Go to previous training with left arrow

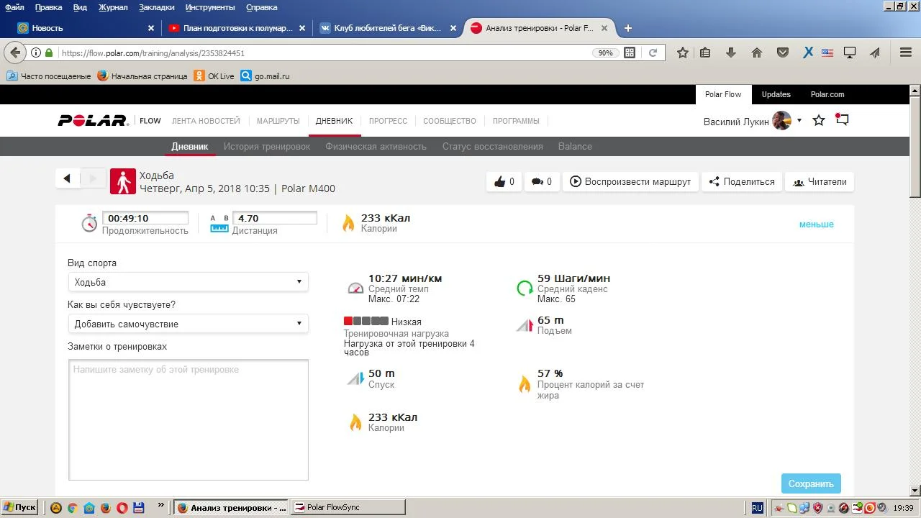pos(67,178)
